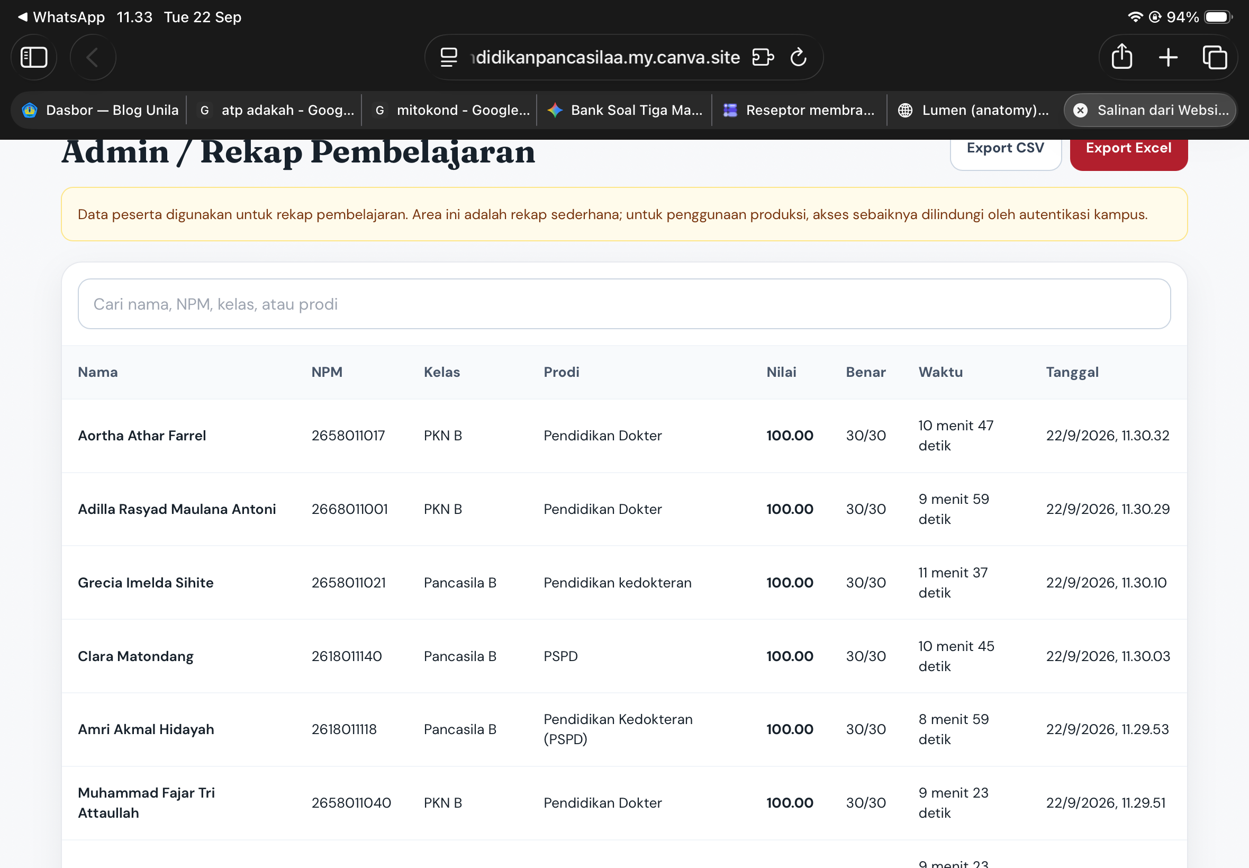
Task: Click the Tanggal column header
Action: tap(1072, 372)
